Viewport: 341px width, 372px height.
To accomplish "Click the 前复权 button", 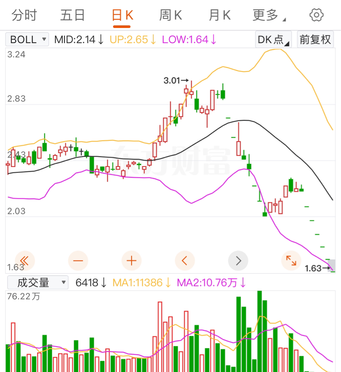I will 315,39.
